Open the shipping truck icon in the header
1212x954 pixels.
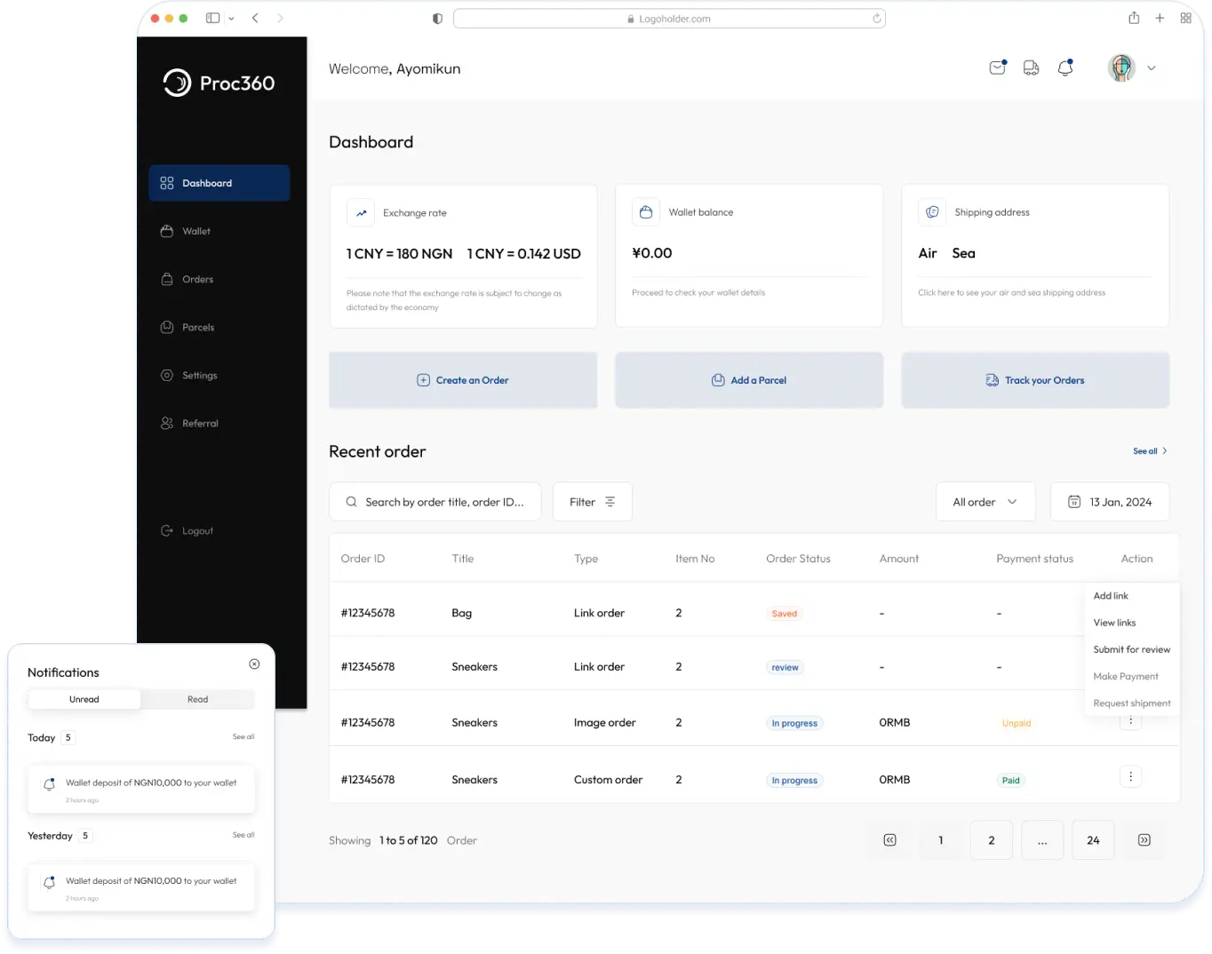[x=1031, y=68]
